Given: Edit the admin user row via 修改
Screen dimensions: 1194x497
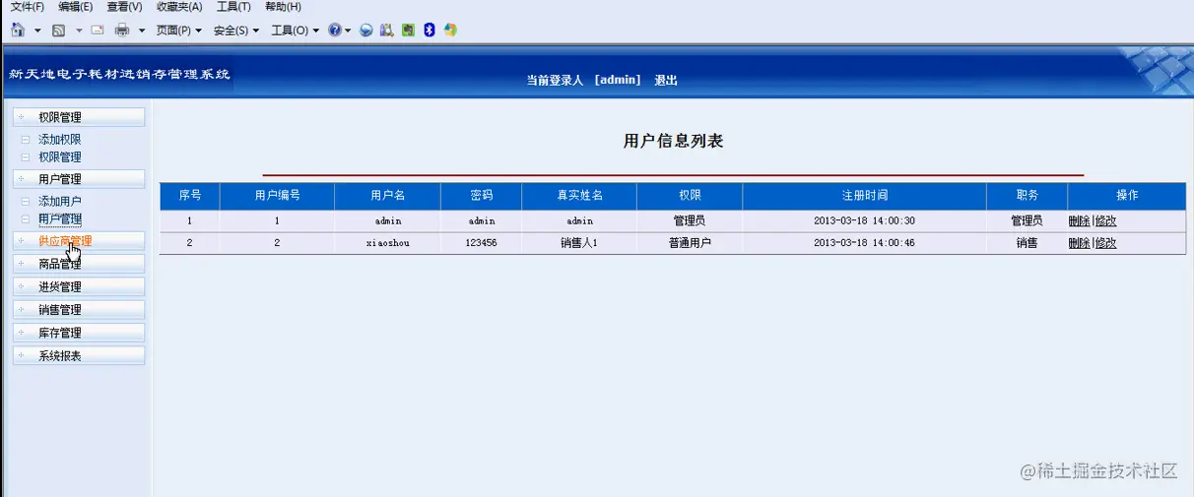Looking at the screenshot, I should click(1105, 221).
